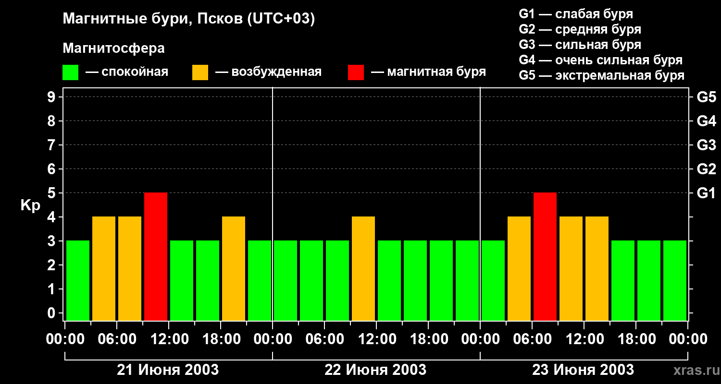The image size is (721, 384).
Task: Click the green 'спокойная' legend swatch
Action: point(70,72)
